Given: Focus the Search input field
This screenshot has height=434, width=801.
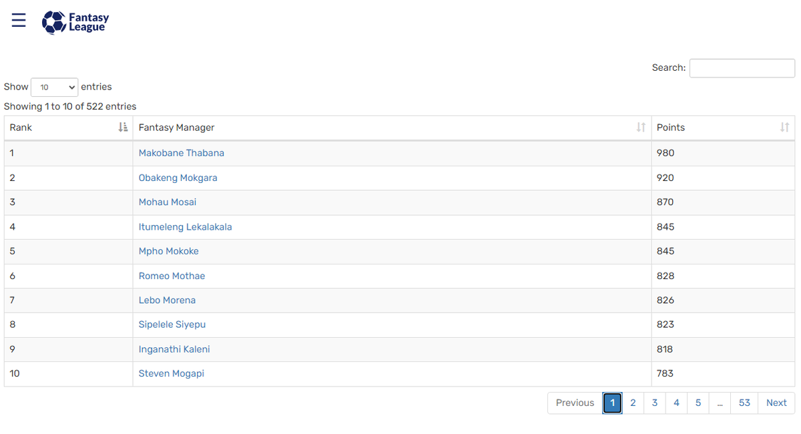Looking at the screenshot, I should (x=742, y=68).
